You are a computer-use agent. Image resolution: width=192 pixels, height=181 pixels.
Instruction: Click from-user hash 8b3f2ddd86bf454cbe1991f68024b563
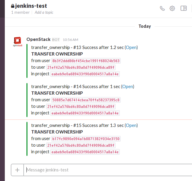86,61
